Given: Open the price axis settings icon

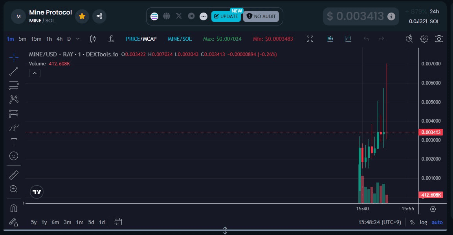Looking at the screenshot, I should (x=433, y=209).
